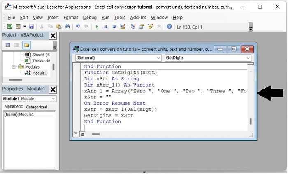Image resolution: width=288 pixels, height=174 pixels.
Task: Click the code line 'On Error Resume Next'
Action: click(115, 103)
